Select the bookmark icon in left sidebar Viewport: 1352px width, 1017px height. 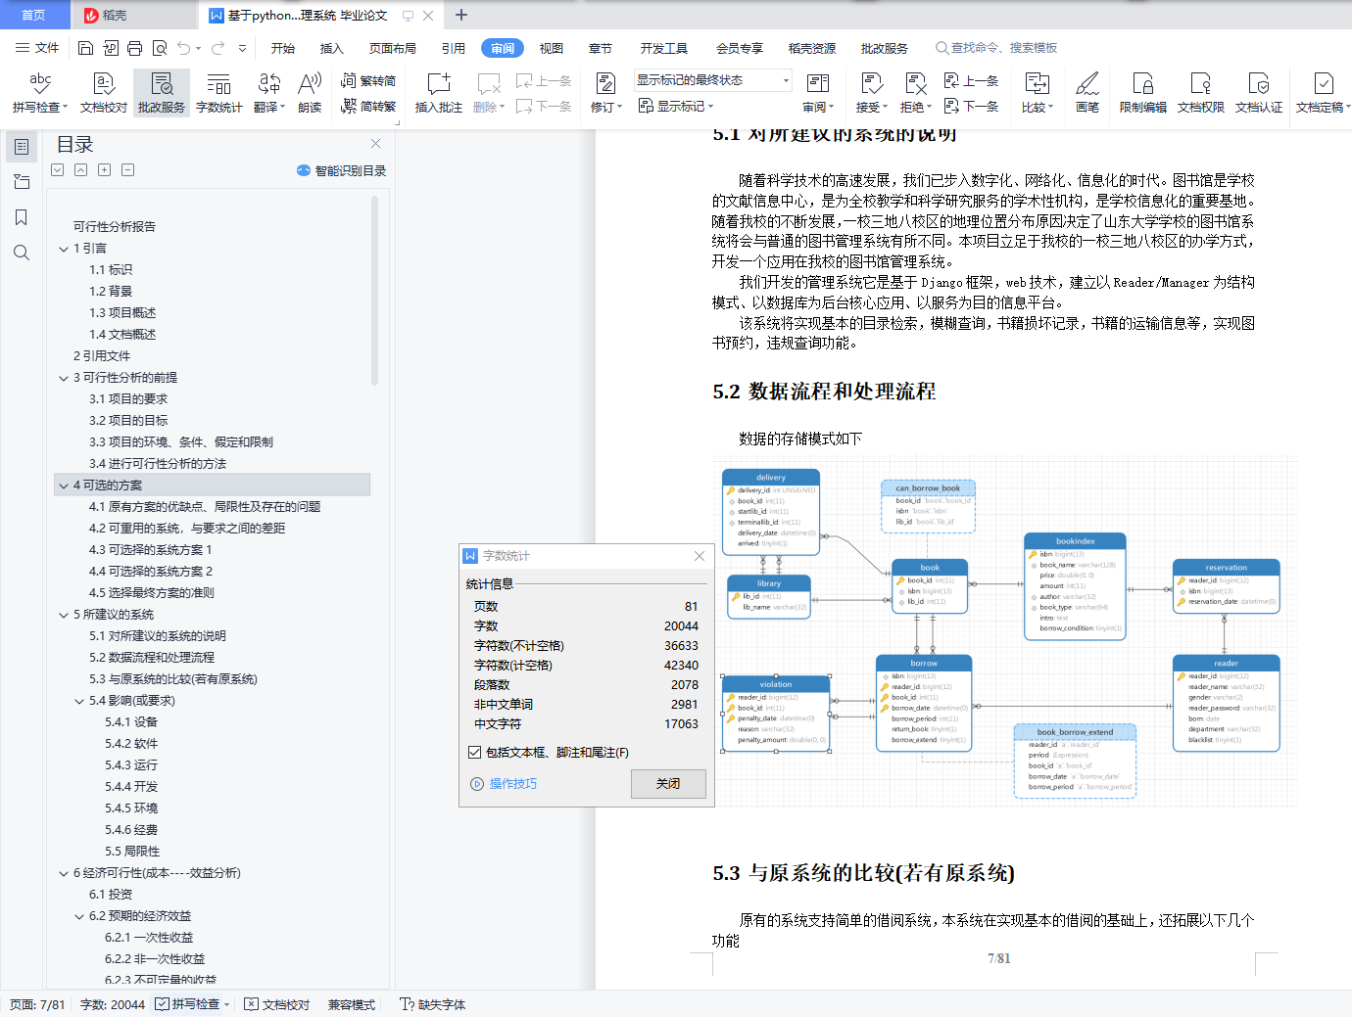pos(22,217)
